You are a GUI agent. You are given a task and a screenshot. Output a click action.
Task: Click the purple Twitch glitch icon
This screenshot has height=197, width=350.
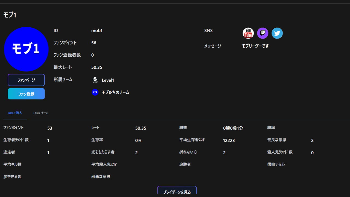262,33
